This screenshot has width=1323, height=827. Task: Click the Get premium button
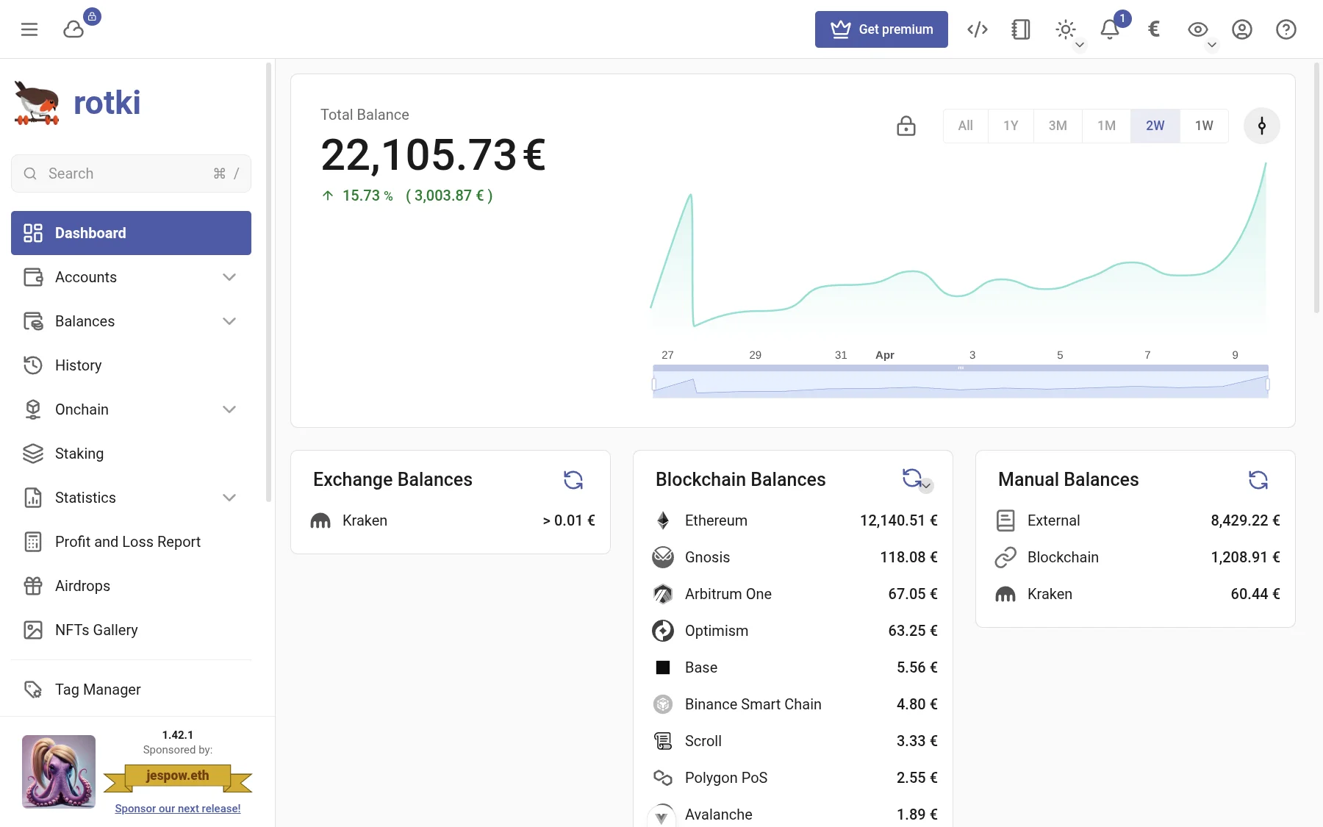pyautogui.click(x=881, y=29)
